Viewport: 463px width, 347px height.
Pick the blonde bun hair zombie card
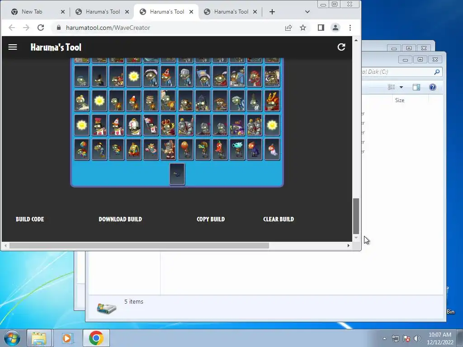point(82,101)
